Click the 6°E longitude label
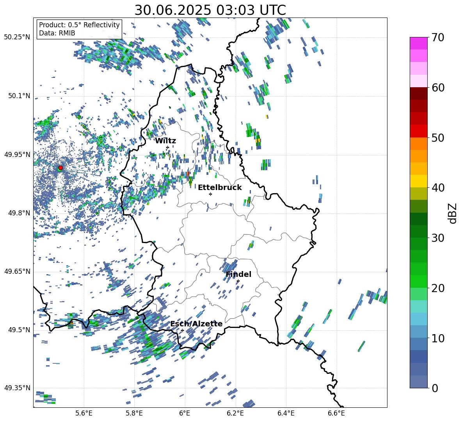This screenshot has height=421, width=462. click(x=185, y=413)
